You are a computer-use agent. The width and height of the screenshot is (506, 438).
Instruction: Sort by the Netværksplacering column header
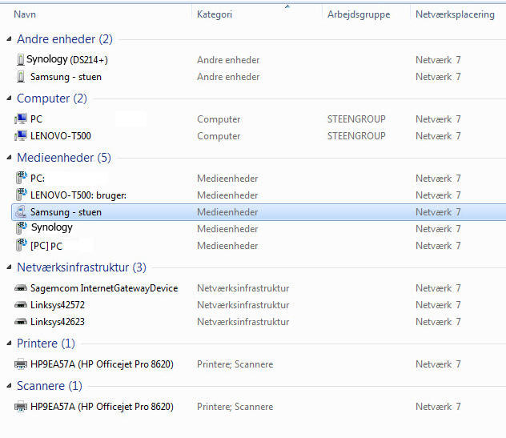coord(455,14)
